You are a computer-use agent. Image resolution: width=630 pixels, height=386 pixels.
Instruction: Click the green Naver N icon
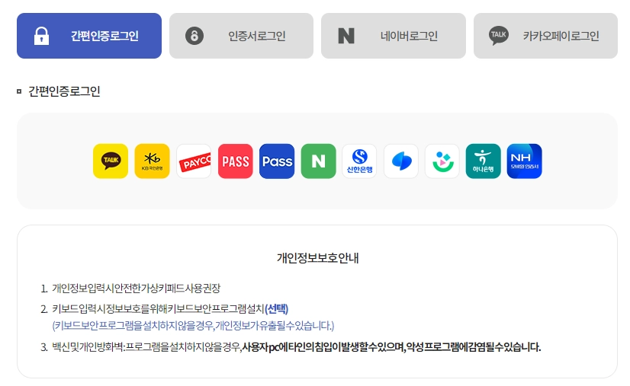[318, 161]
